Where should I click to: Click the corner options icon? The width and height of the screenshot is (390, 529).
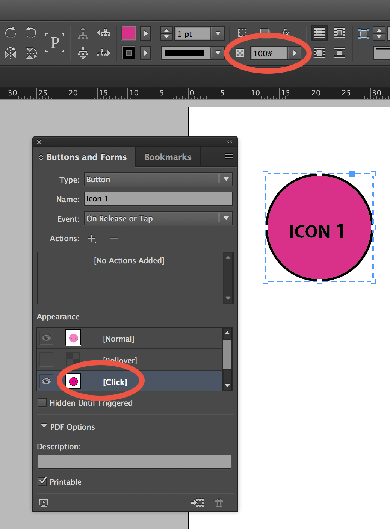242,33
